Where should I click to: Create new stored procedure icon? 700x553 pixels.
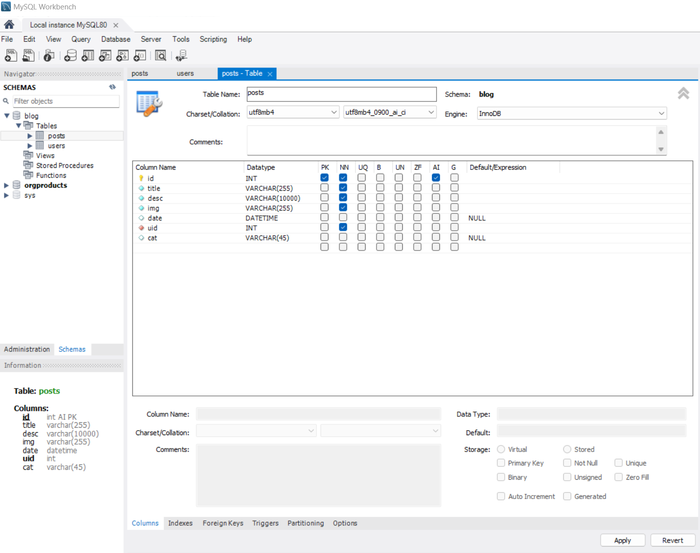coord(122,55)
